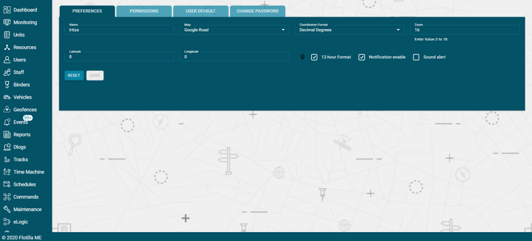
Task: Click the Events bell icon
Action: 7,122
